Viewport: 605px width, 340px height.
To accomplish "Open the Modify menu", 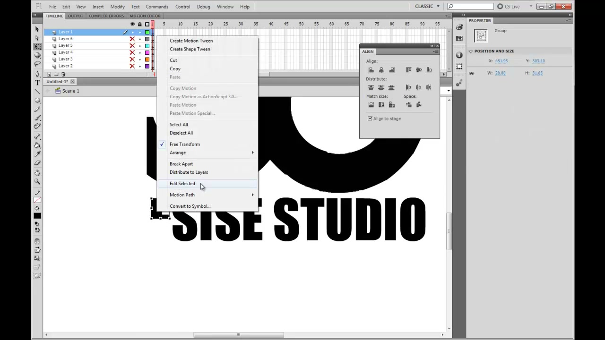I will tap(117, 7).
